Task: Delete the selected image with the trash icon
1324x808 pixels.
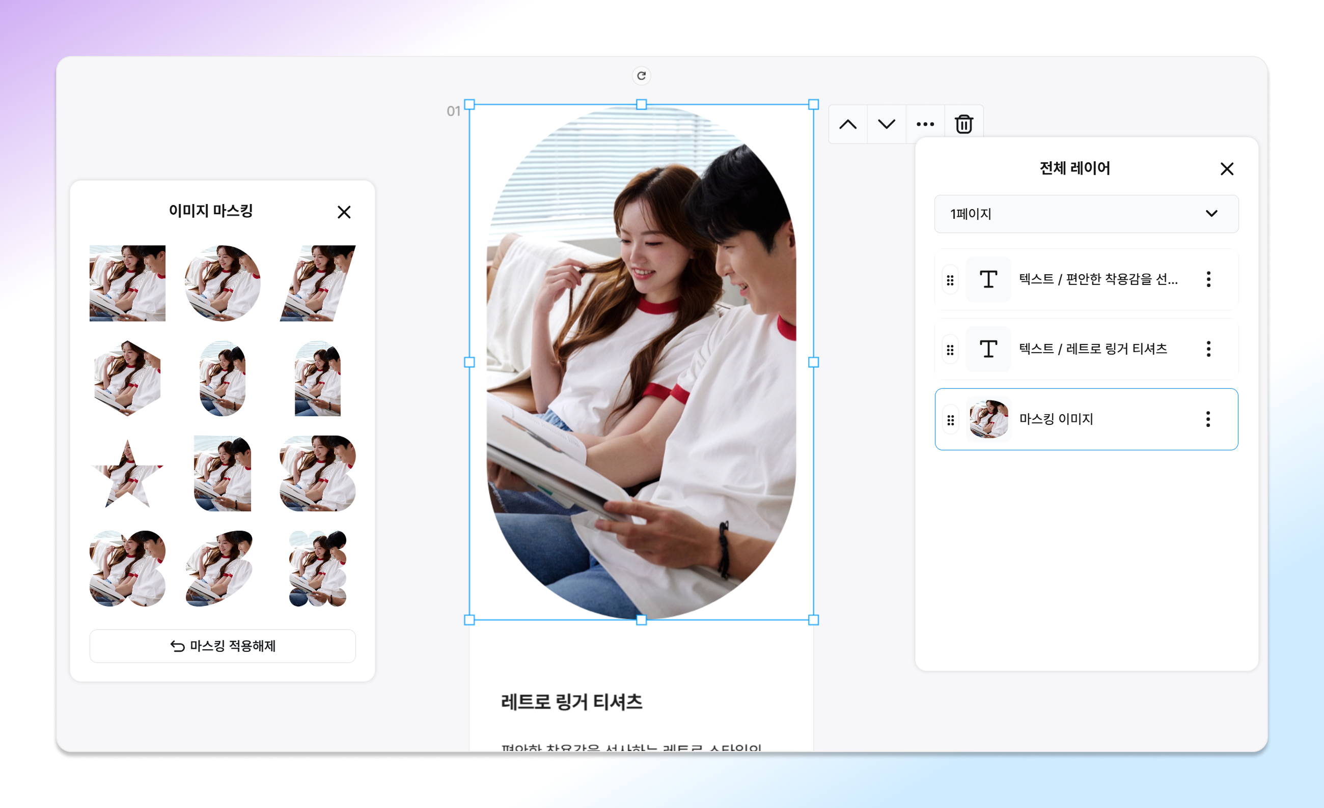Action: pos(964,125)
